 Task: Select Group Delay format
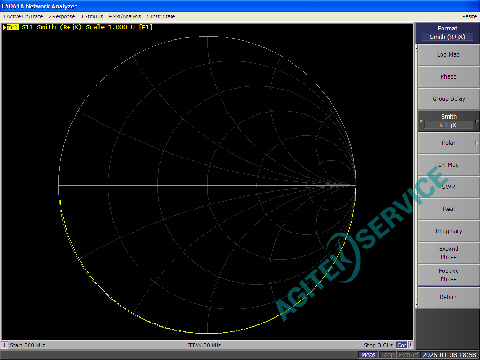coord(448,99)
